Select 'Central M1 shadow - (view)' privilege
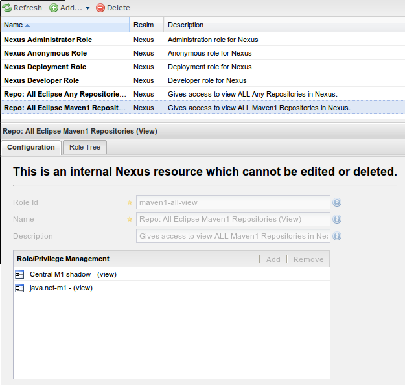This screenshot has width=405, height=385. (x=172, y=274)
